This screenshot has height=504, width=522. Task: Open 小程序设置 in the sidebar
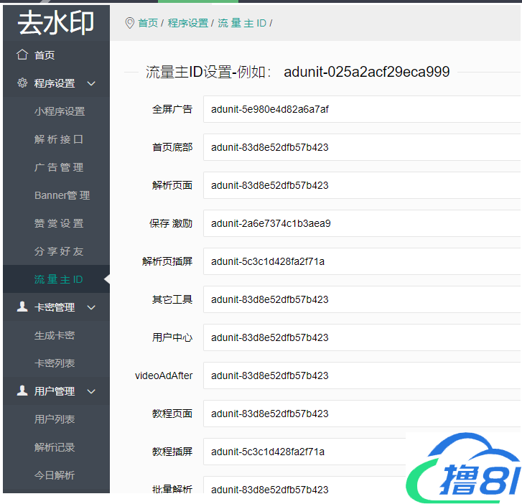(x=60, y=111)
